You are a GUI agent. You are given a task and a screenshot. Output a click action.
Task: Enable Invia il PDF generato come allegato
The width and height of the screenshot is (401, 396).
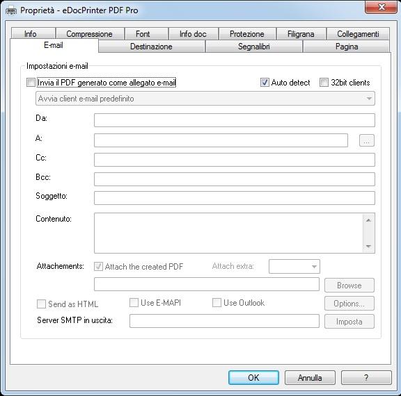(x=31, y=83)
